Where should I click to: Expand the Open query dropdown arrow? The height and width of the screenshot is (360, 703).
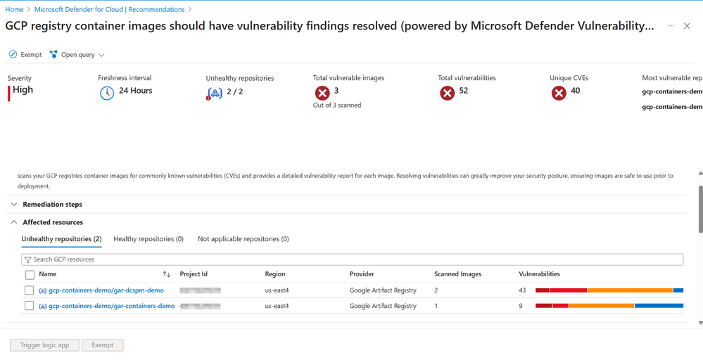(101, 55)
